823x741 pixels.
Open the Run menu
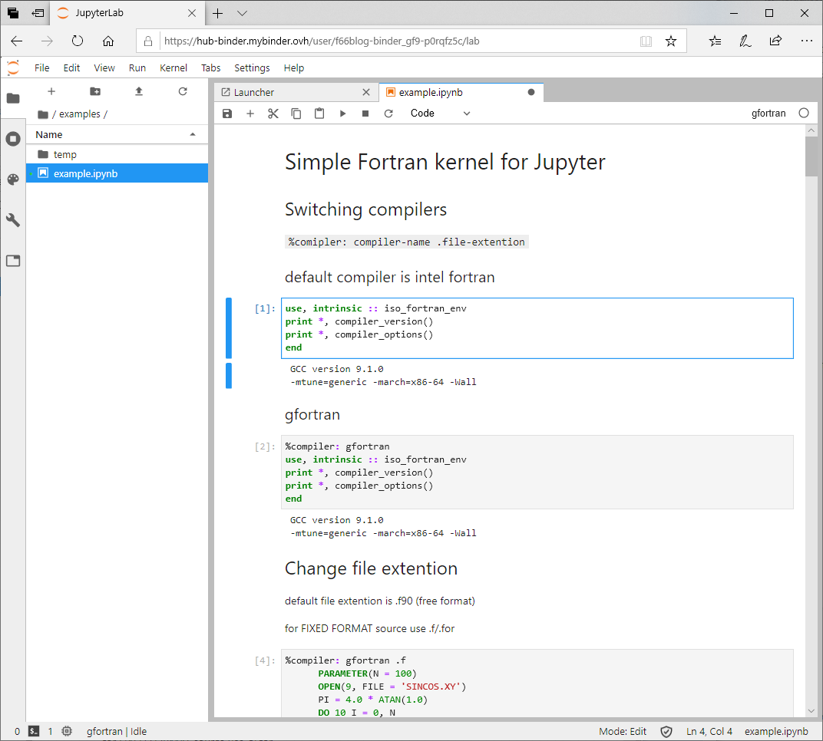pyautogui.click(x=137, y=68)
